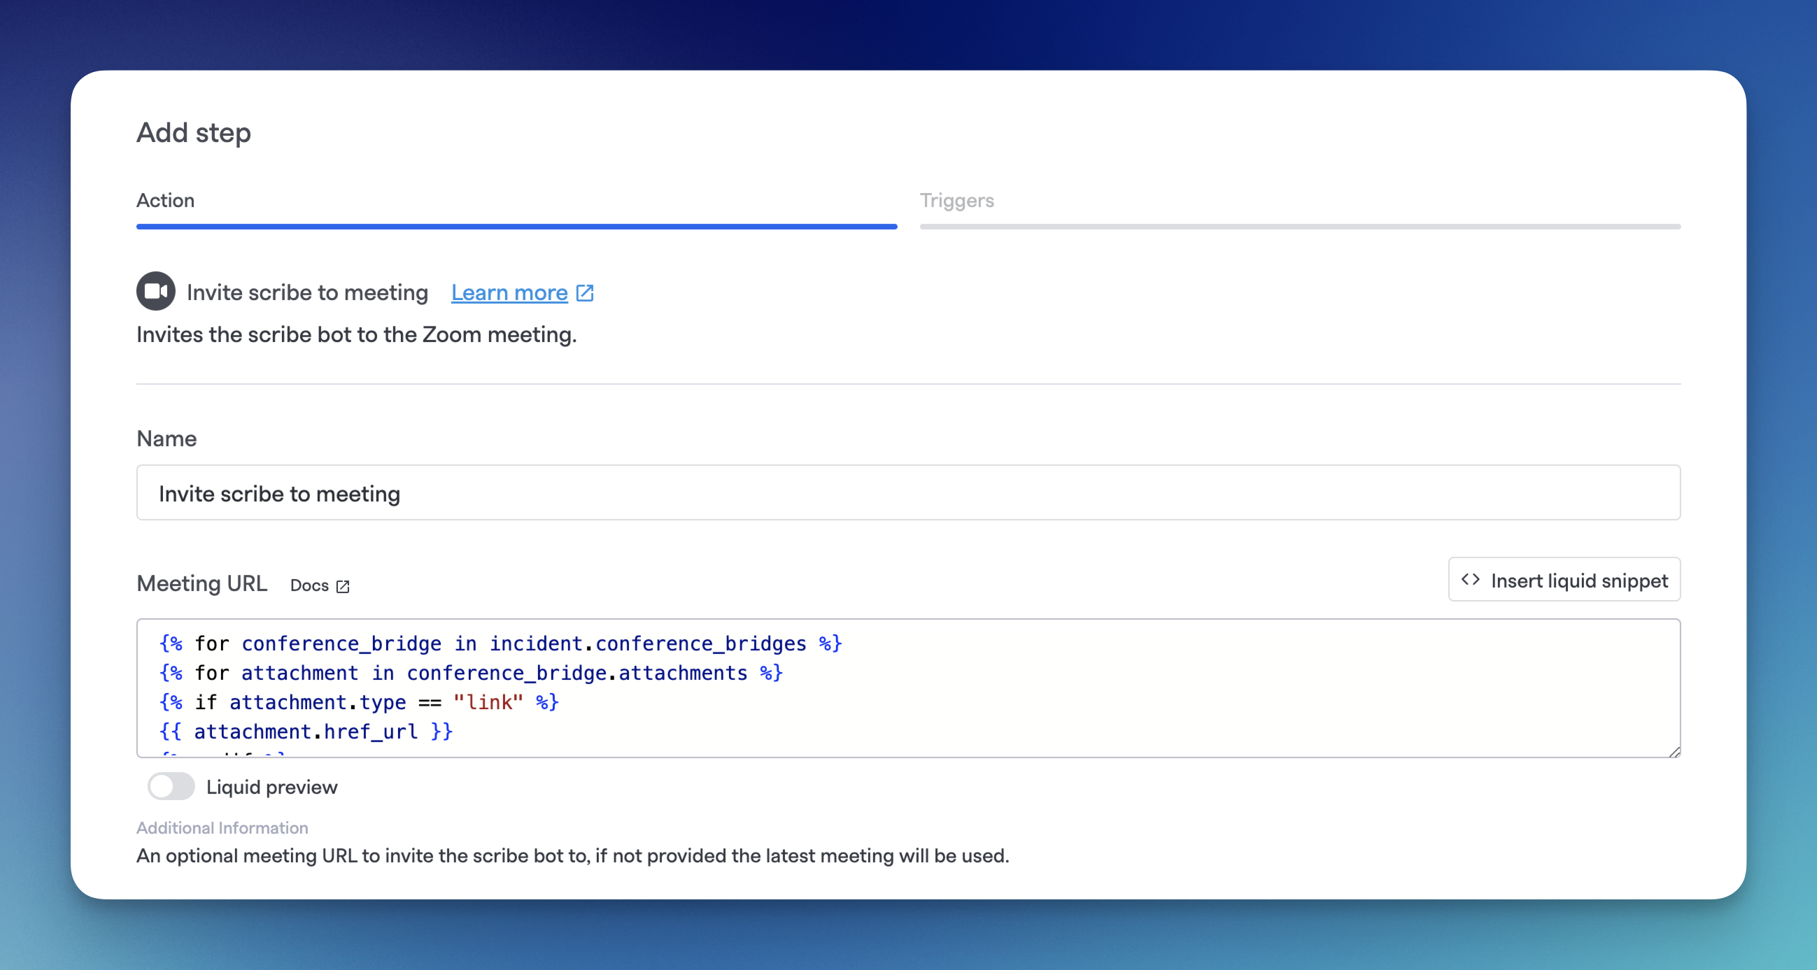Click the Zoom meeting icon

coord(155,292)
